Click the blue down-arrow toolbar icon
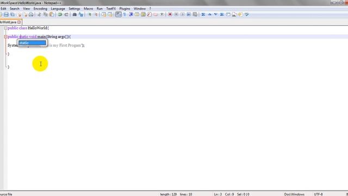This screenshot has height=196, width=348. tap(216, 15)
